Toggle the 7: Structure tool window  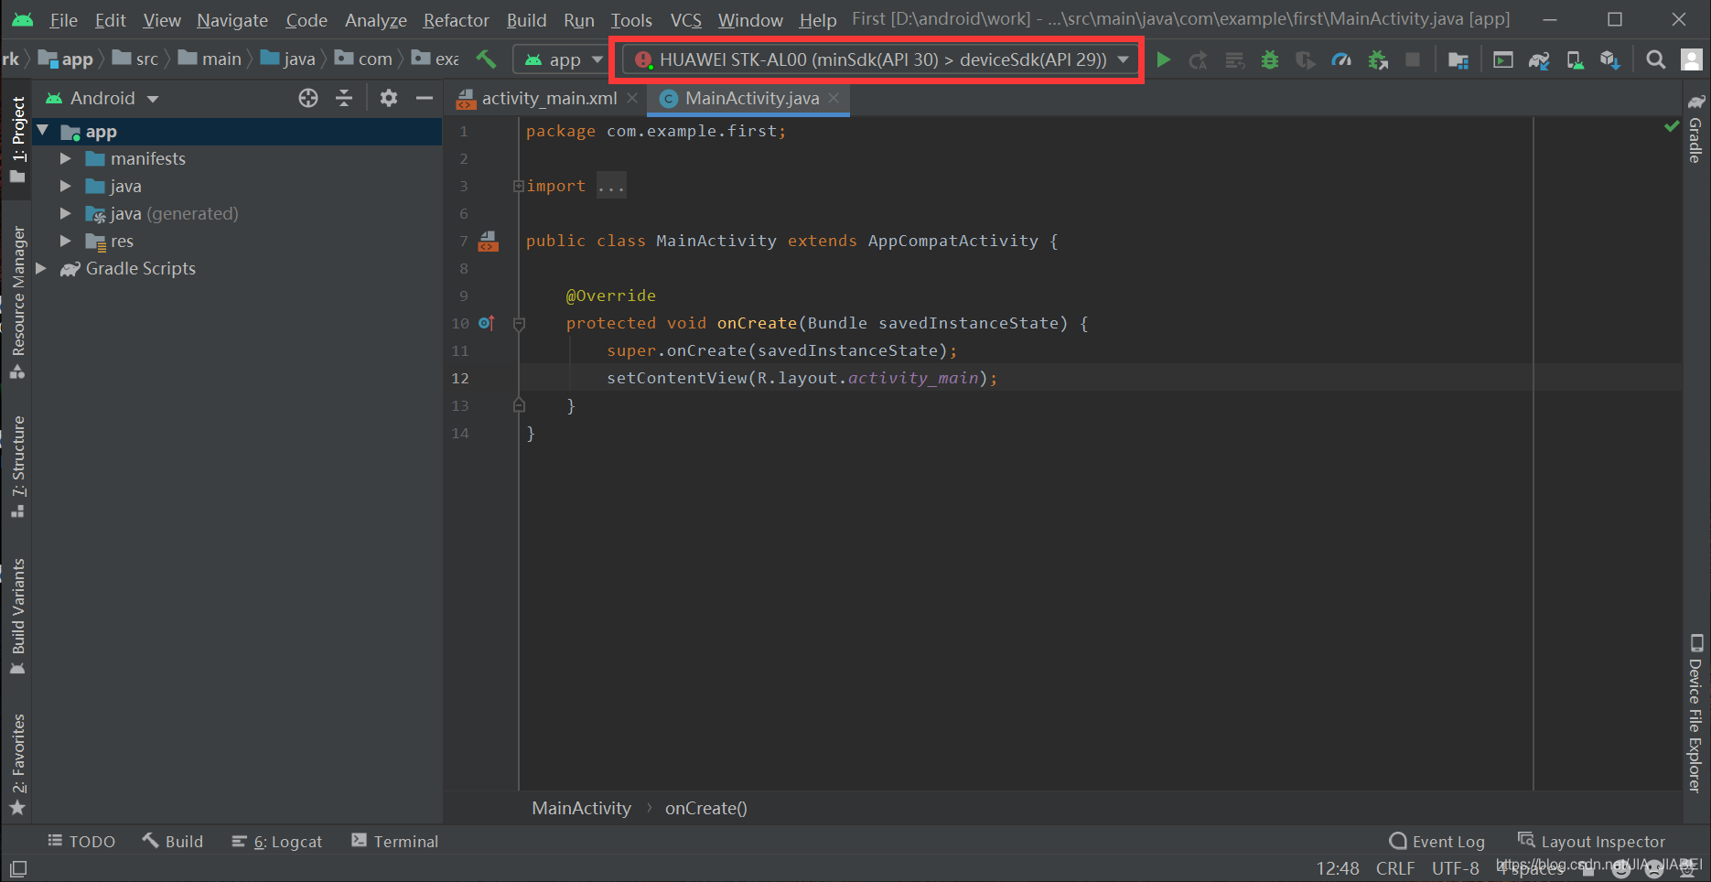[17, 467]
